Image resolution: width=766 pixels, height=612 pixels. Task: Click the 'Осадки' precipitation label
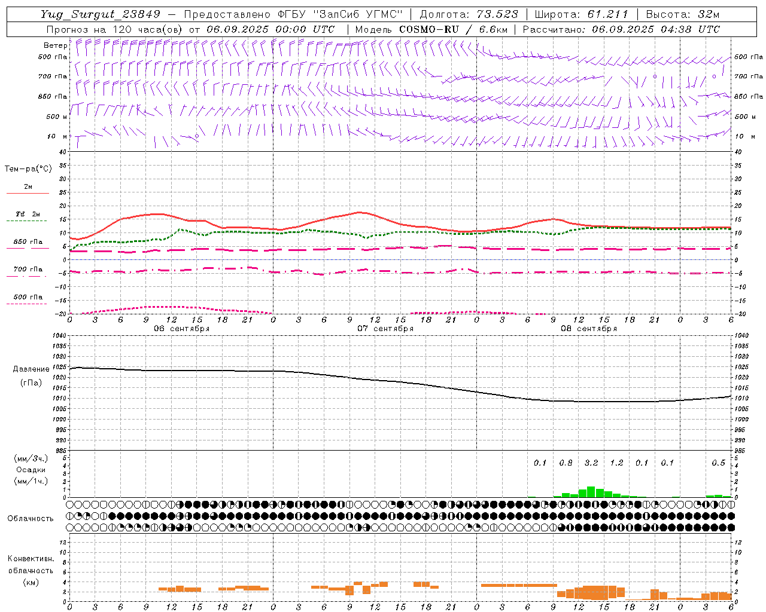(x=31, y=470)
